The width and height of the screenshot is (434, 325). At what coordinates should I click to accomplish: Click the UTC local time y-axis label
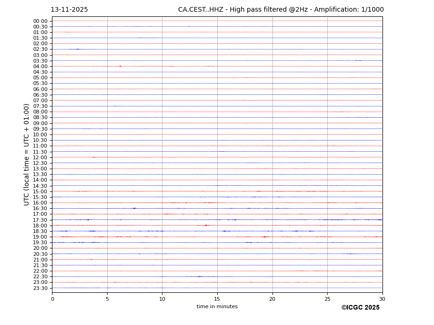[27, 155]
